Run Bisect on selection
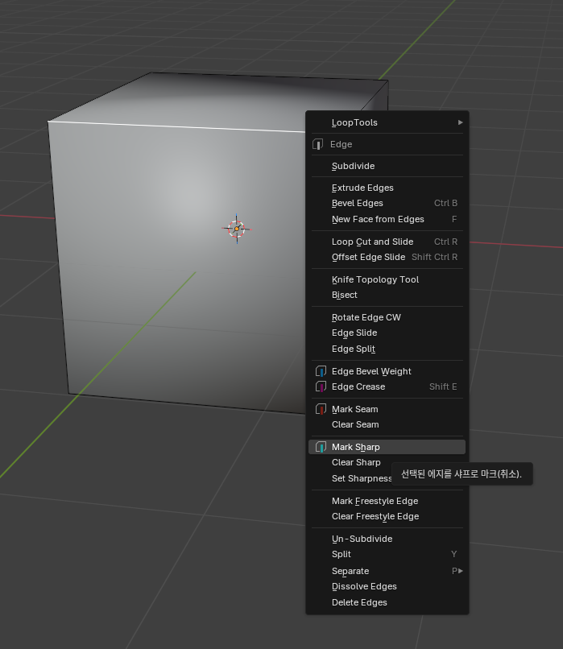563x649 pixels. (x=345, y=295)
